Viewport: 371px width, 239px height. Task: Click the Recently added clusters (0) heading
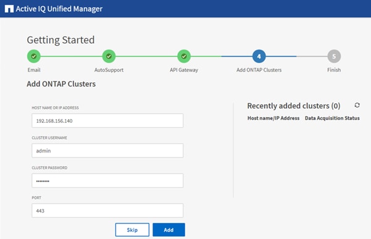(294, 106)
